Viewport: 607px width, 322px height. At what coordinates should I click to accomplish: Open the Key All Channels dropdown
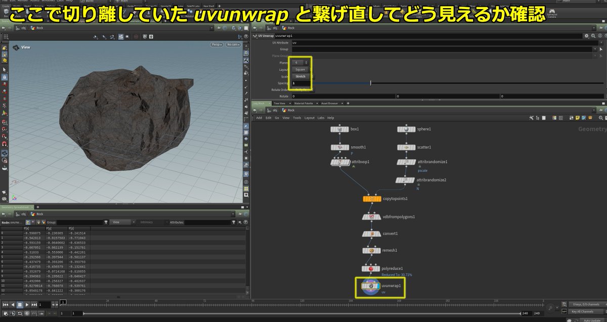tap(586, 311)
